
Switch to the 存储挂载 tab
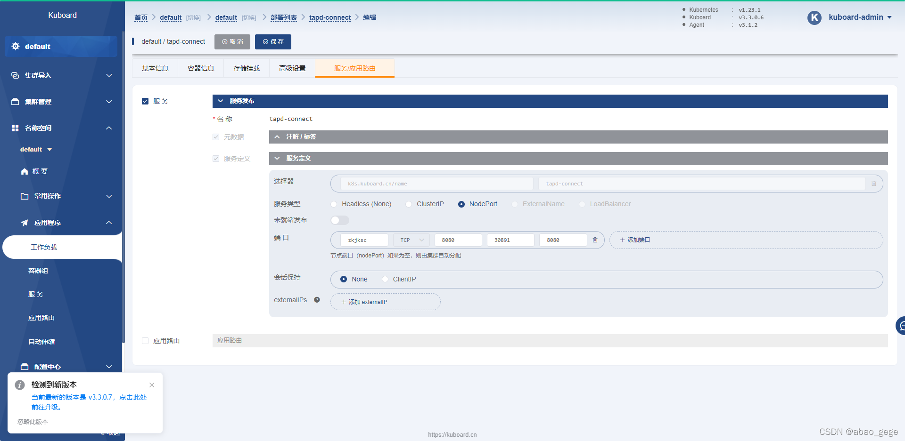247,68
